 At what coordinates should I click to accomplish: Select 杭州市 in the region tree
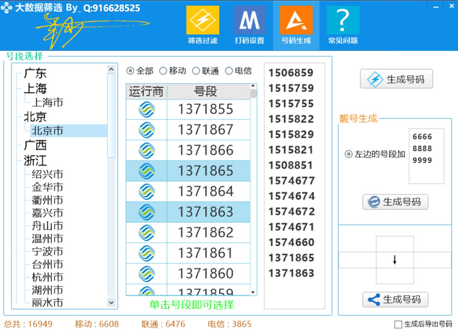(x=47, y=277)
